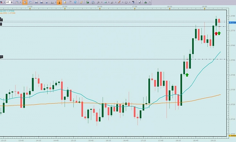Click the 1.3740 price axis label
This screenshot has width=236, height=142.
pos(232,75)
